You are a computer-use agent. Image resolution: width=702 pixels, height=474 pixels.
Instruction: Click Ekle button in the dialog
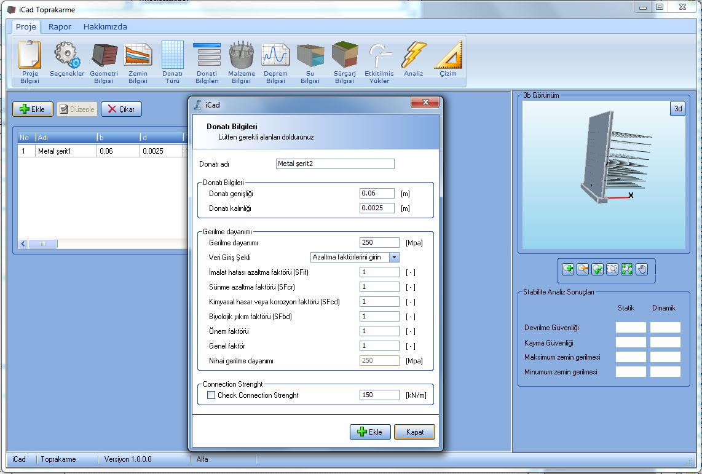pyautogui.click(x=370, y=432)
